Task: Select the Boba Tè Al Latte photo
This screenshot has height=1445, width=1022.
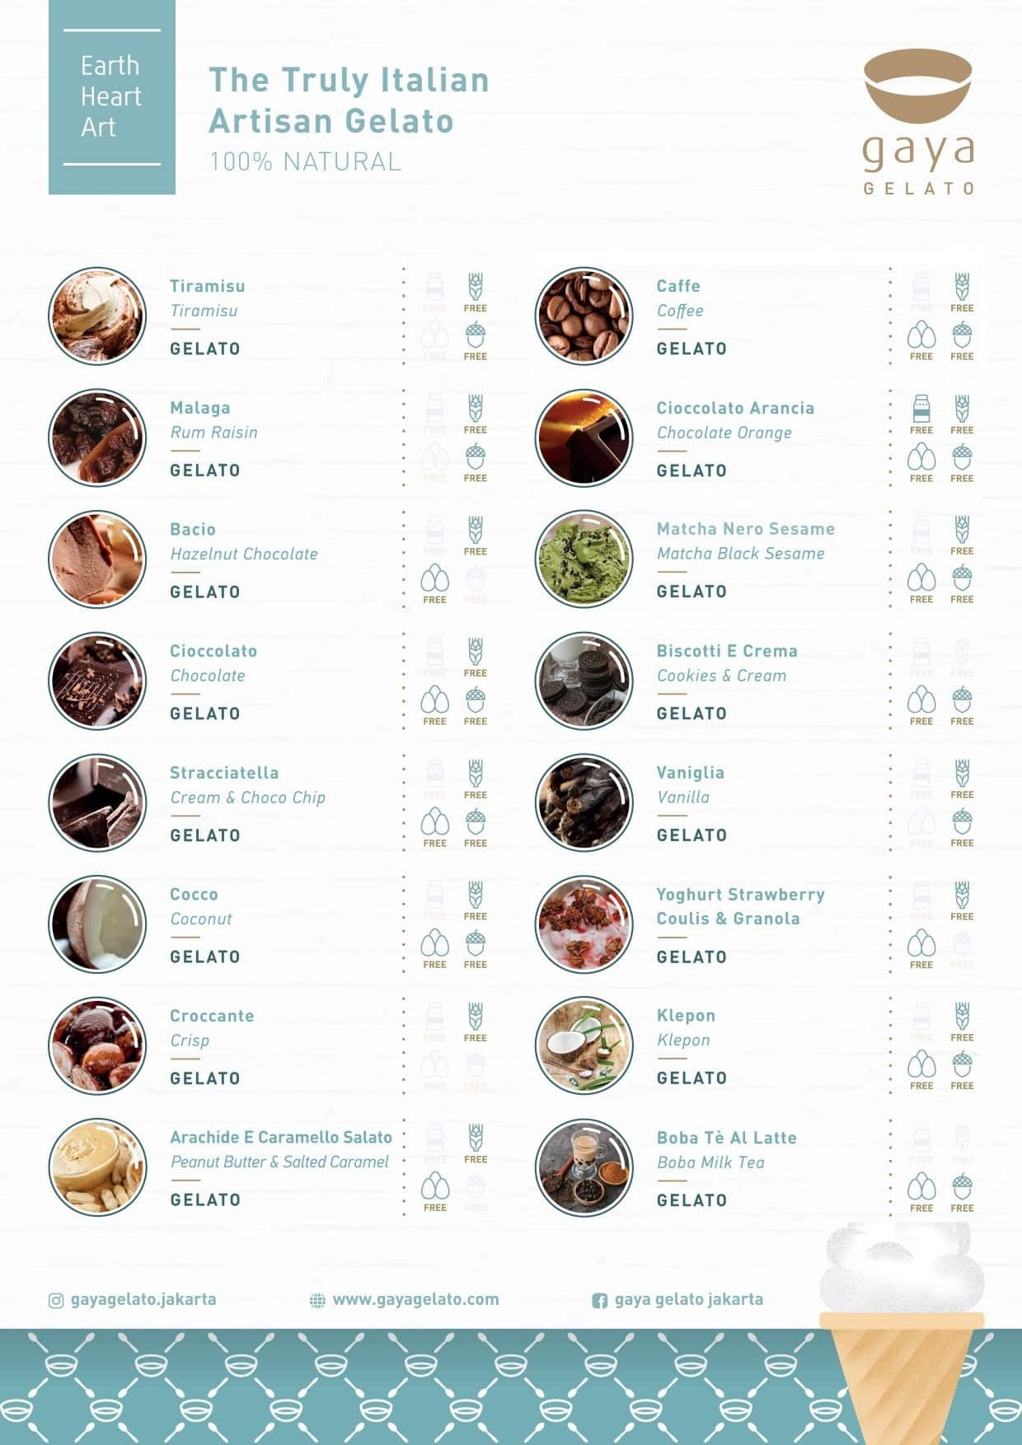Action: [584, 1167]
